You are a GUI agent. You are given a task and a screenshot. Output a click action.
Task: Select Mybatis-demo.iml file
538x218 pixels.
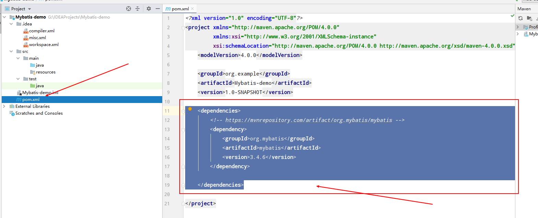coord(40,93)
